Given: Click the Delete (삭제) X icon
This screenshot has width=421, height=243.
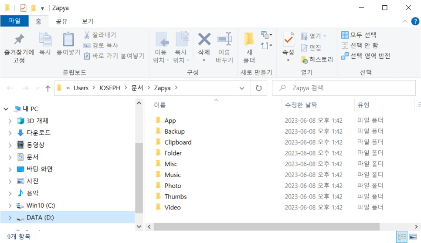Looking at the screenshot, I should 204,39.
